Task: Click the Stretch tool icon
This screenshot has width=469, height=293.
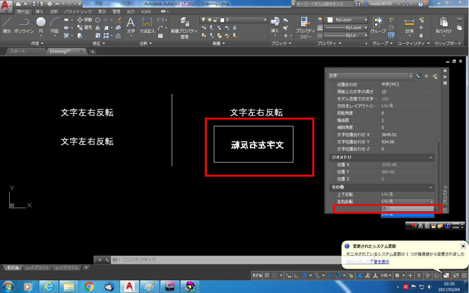Action: [x=80, y=36]
